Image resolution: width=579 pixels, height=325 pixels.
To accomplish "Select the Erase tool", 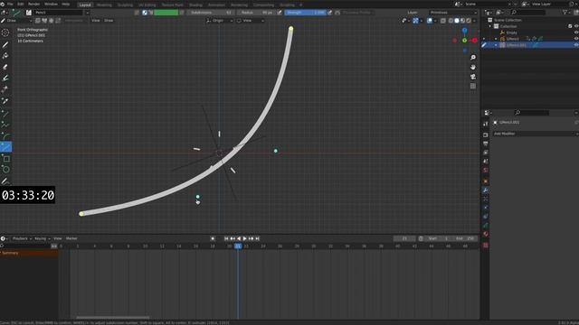I will 5,67.
